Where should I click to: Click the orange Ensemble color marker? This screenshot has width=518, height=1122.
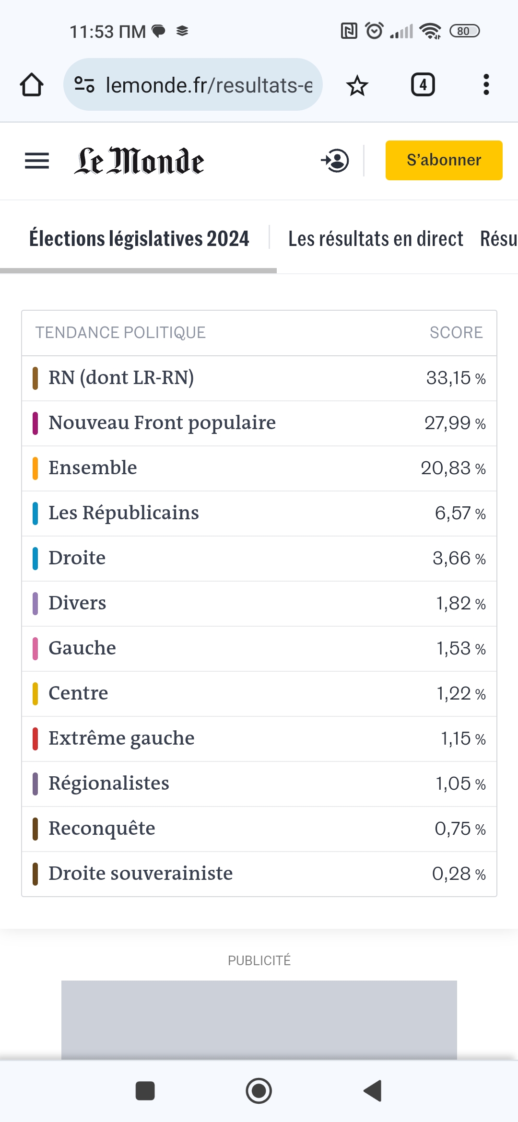35,468
